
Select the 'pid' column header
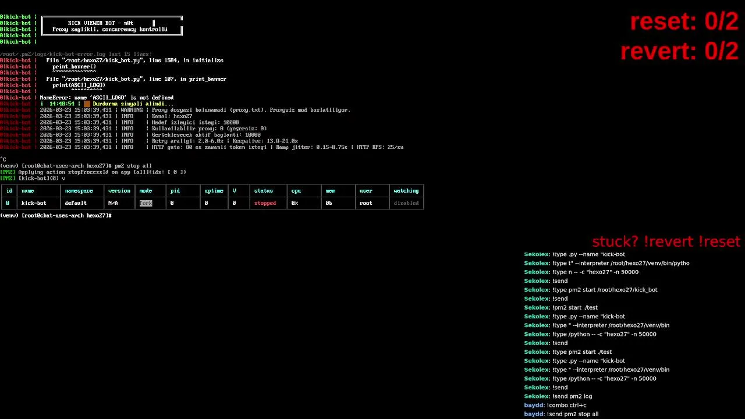click(175, 191)
